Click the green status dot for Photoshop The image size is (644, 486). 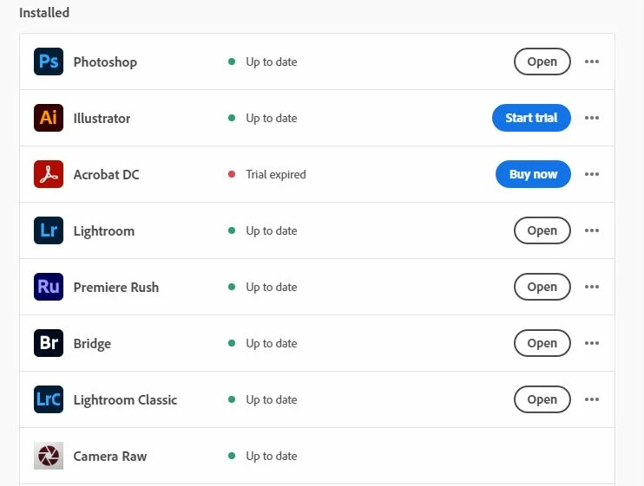232,62
